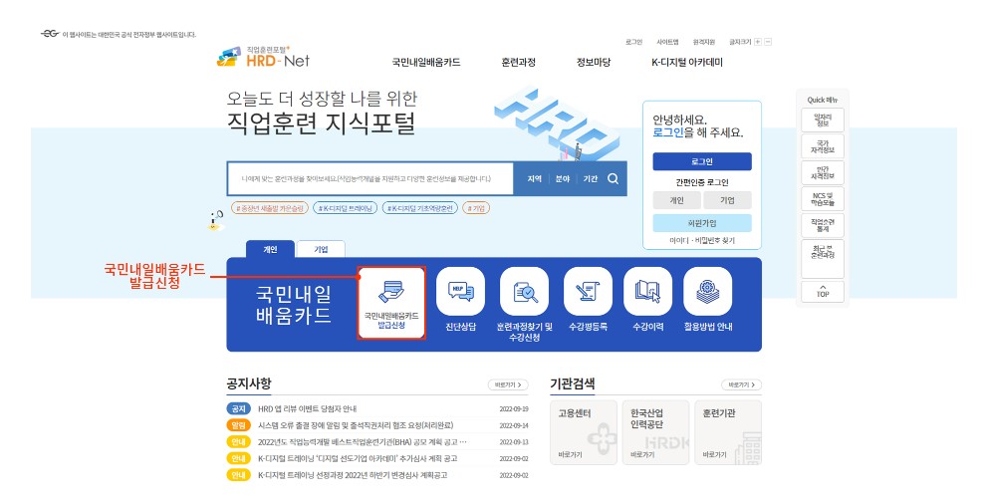Click the search magnifier icon
The height and width of the screenshot is (503, 983).
click(x=614, y=178)
